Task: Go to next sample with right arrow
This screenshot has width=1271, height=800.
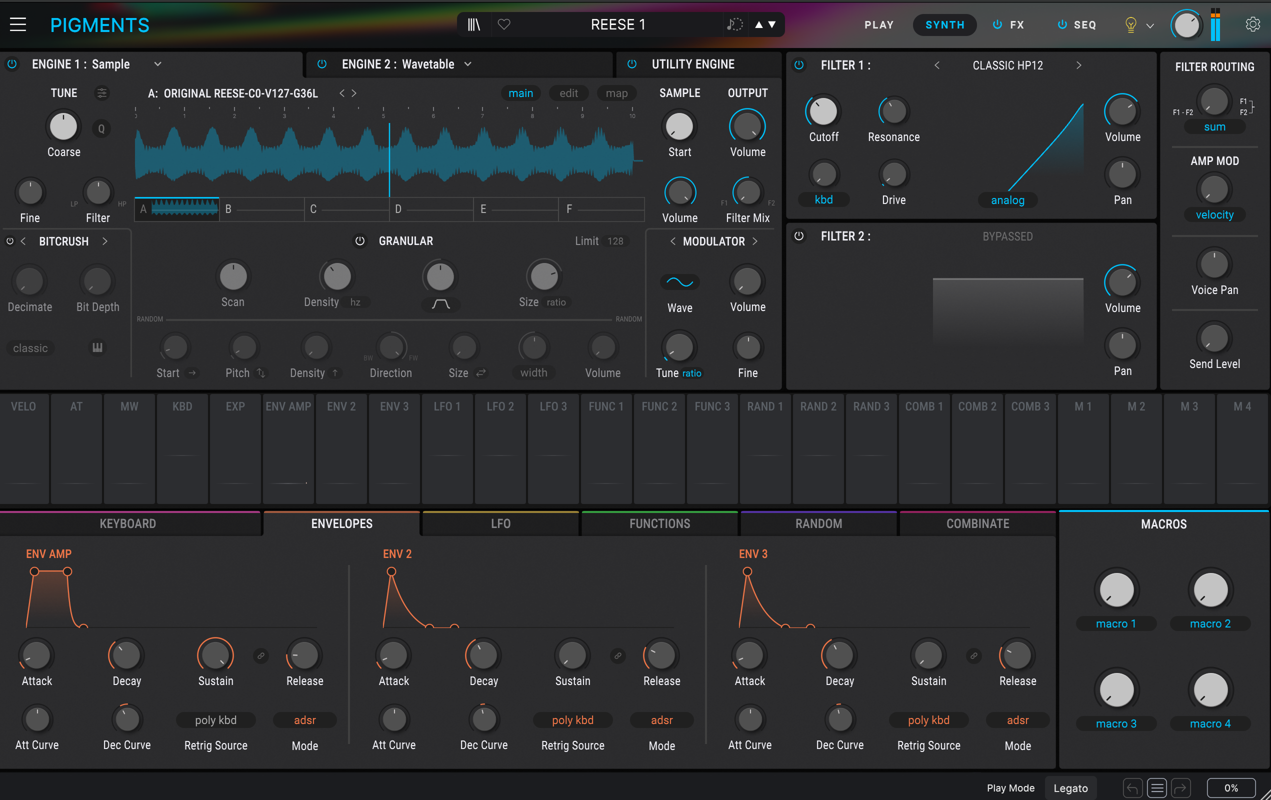Action: pos(354,93)
